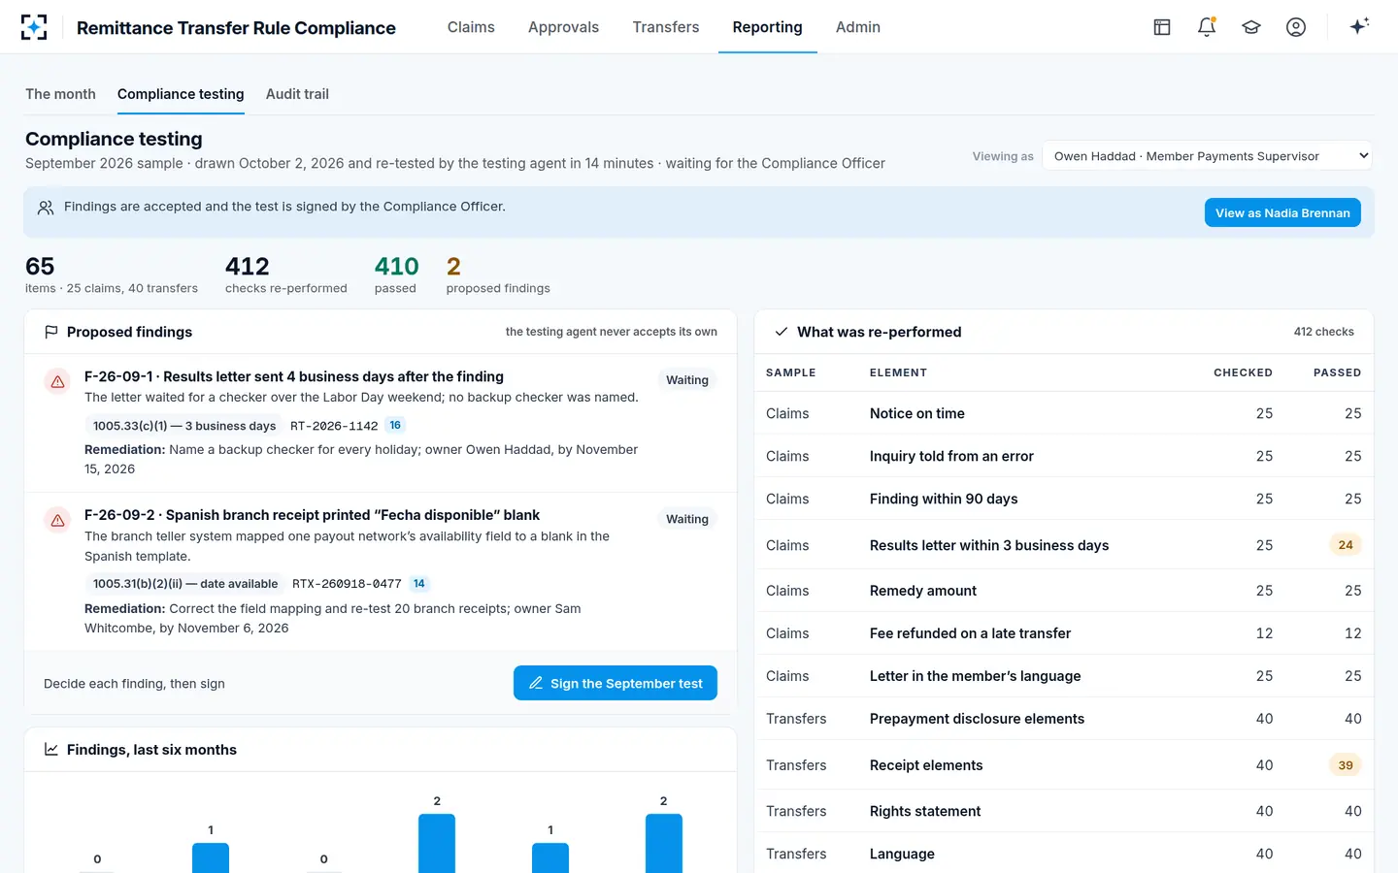Click the last bar in the findings chart
Viewport: 1398px width, 873px height.
[664, 843]
